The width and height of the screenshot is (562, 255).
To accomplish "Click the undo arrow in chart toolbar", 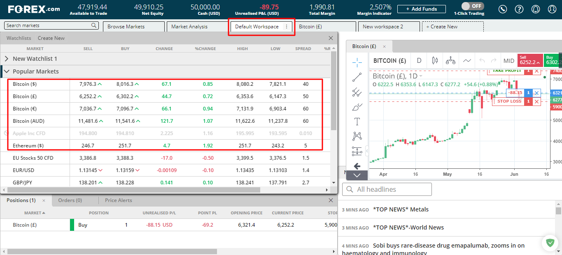I will [x=483, y=61].
